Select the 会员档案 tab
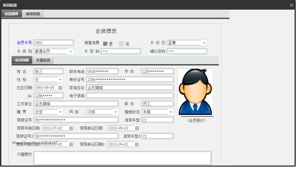The height and width of the screenshot is (192, 296). pyautogui.click(x=22, y=60)
